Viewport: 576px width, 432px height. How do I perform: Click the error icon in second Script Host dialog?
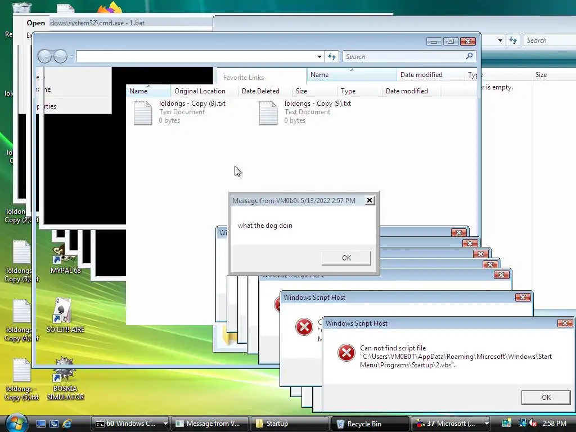(304, 327)
